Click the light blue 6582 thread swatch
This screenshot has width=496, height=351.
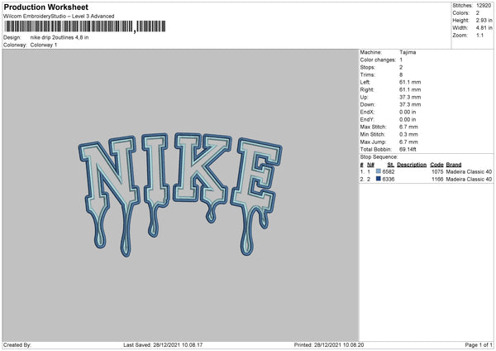(x=379, y=171)
